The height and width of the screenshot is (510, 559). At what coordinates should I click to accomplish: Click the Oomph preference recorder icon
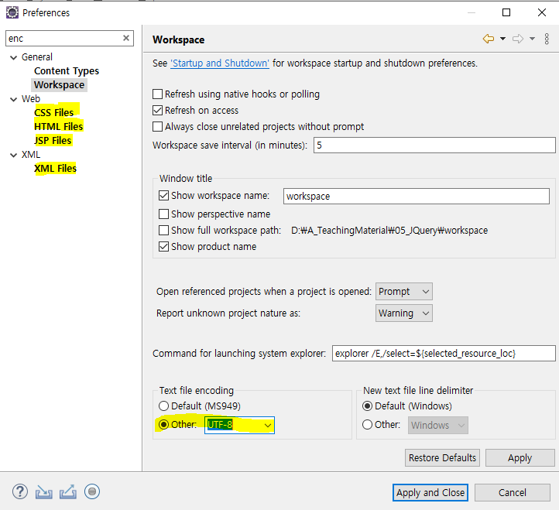tap(92, 492)
